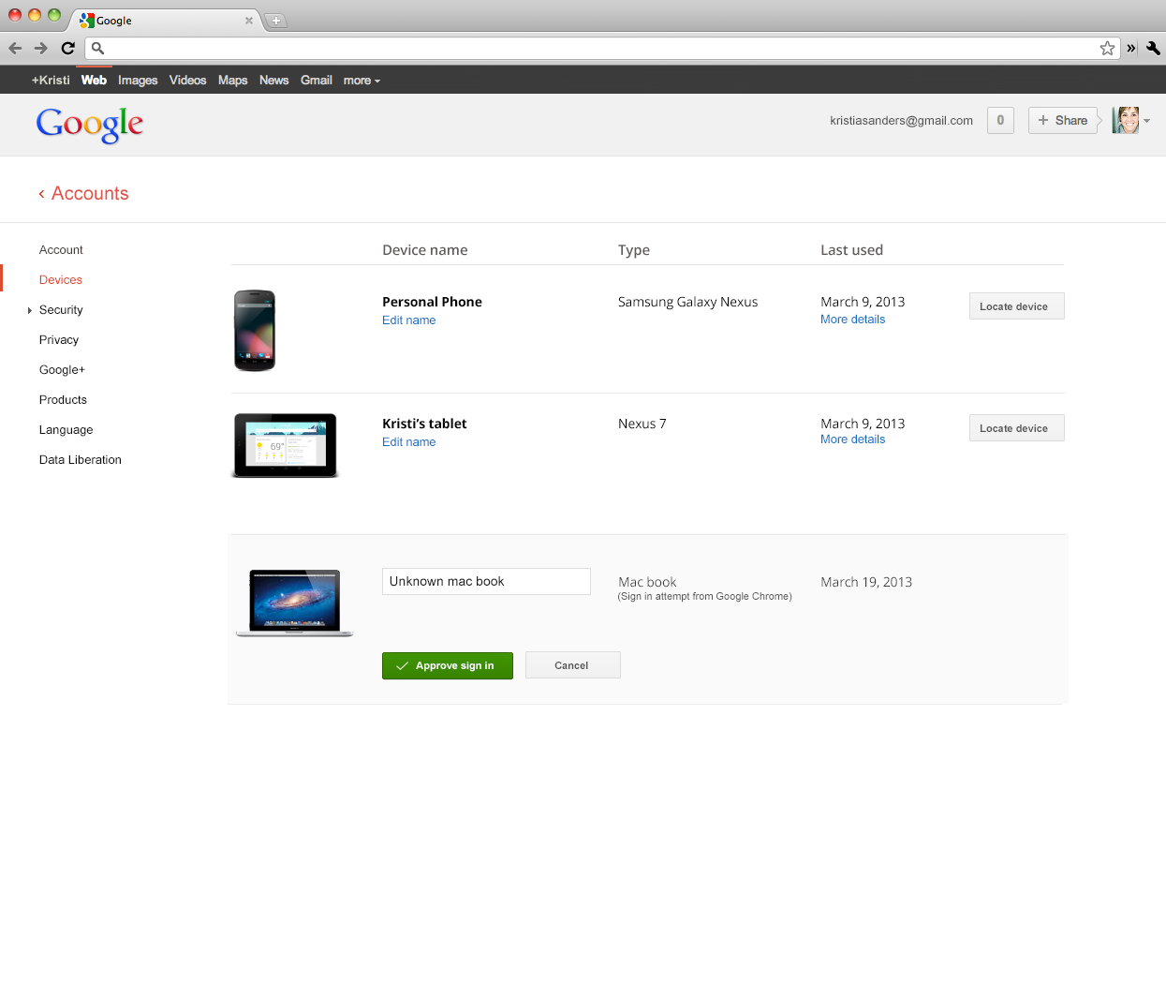The width and height of the screenshot is (1166, 998).
Task: View more details for Personal Phone
Action: pyautogui.click(x=852, y=319)
